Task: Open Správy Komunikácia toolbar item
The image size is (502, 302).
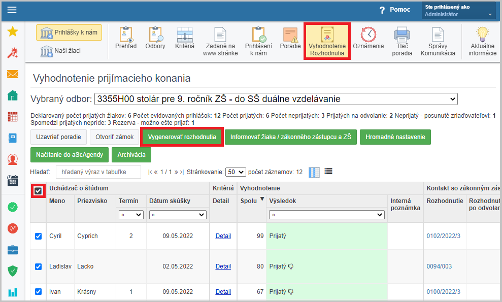Action: point(438,42)
